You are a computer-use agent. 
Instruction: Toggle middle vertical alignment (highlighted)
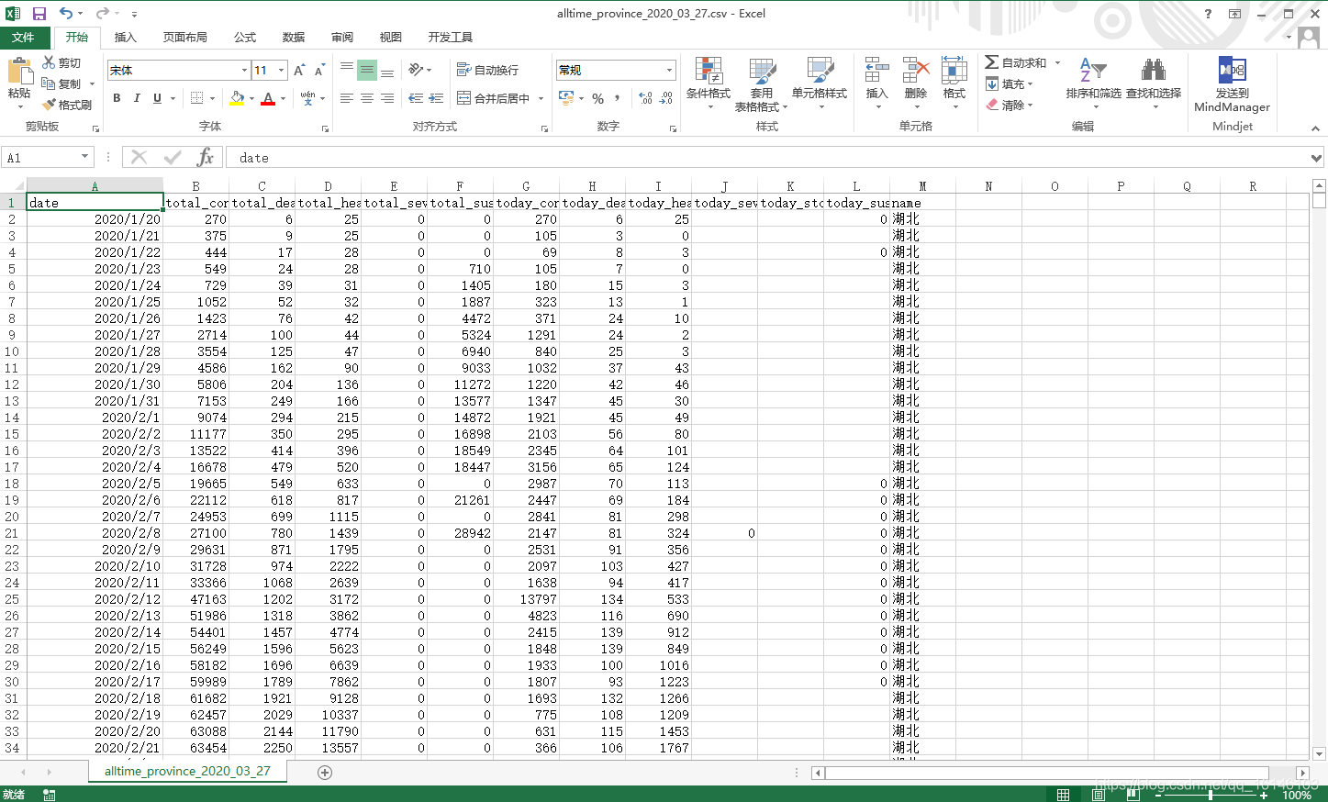coord(367,70)
